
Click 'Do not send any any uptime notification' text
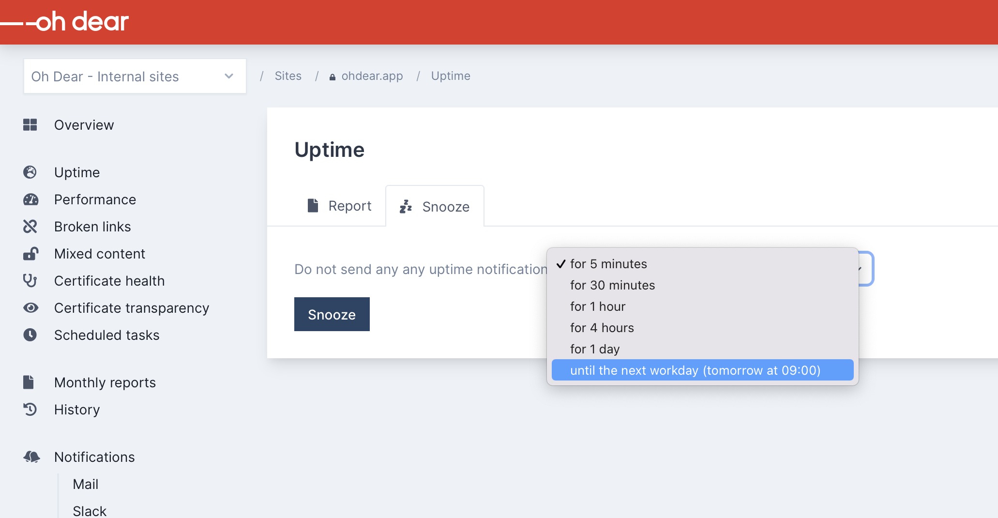[421, 269]
